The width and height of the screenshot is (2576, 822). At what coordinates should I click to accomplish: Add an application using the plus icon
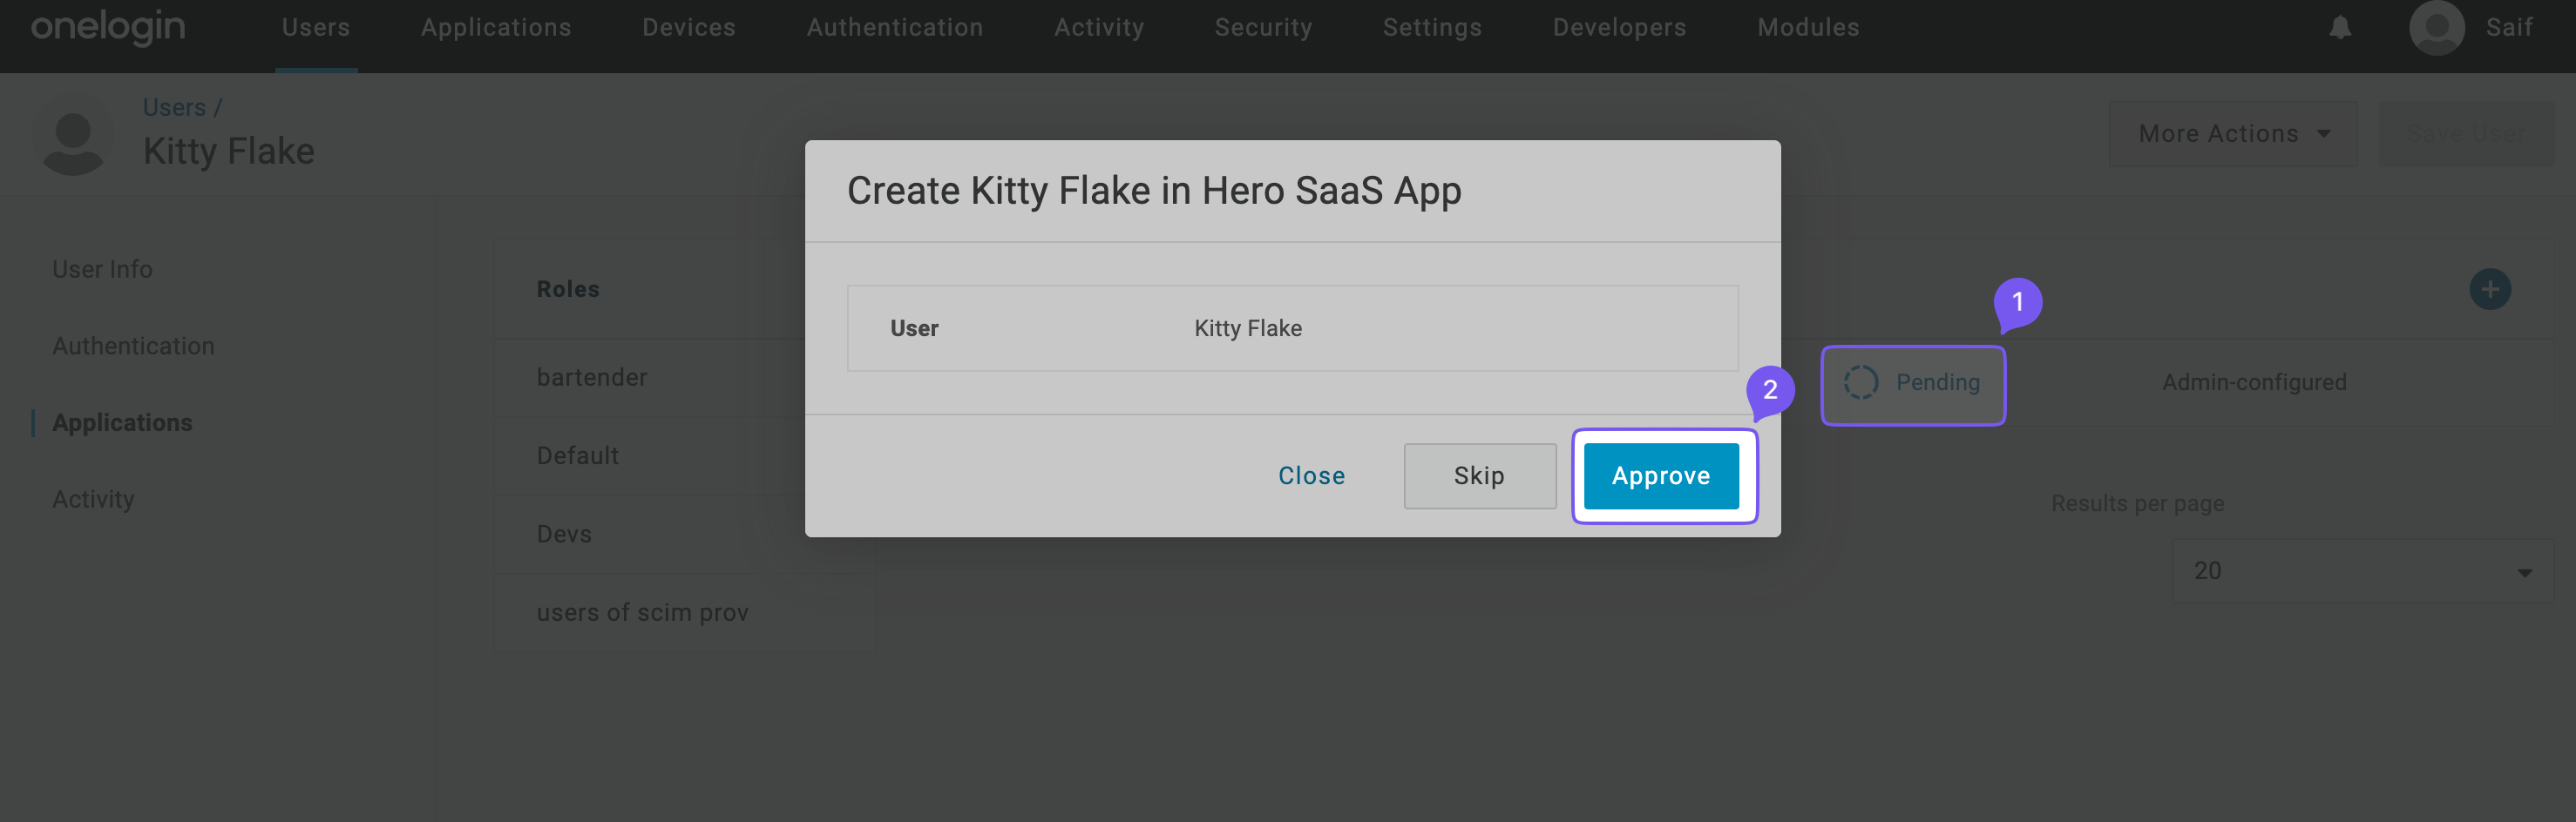click(x=2490, y=288)
